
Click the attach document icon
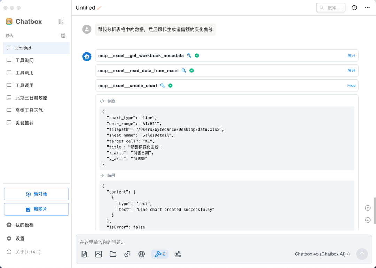coord(84,254)
